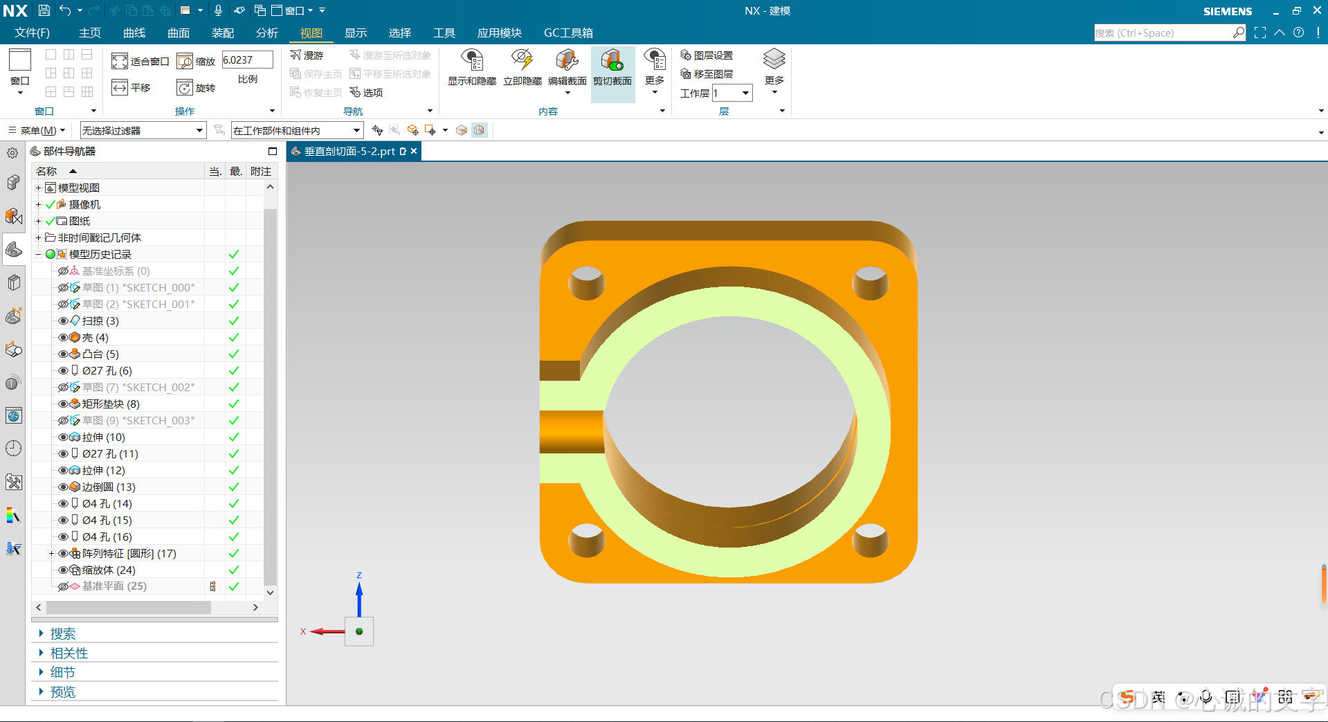Open the 适合窗口 fit view tool

click(140, 62)
